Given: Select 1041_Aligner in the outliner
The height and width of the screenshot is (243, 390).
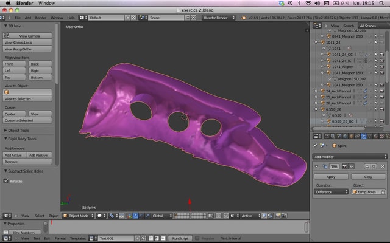Looking at the screenshot, I should coord(344,66).
